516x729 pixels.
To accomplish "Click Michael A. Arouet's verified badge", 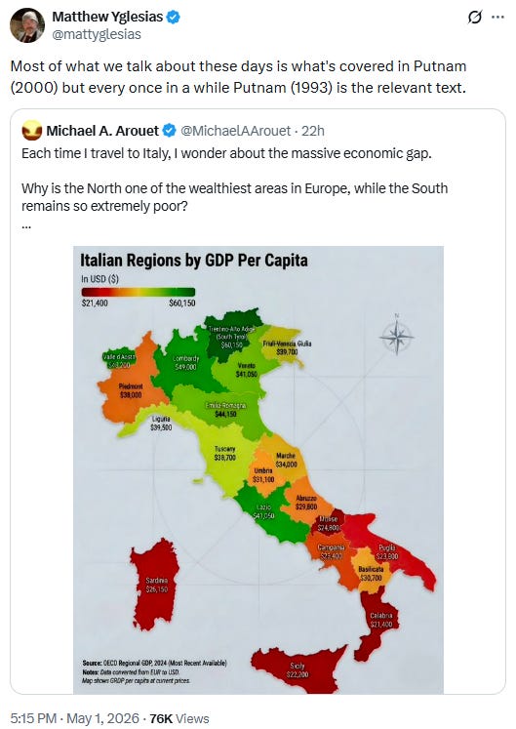I will pyautogui.click(x=169, y=131).
